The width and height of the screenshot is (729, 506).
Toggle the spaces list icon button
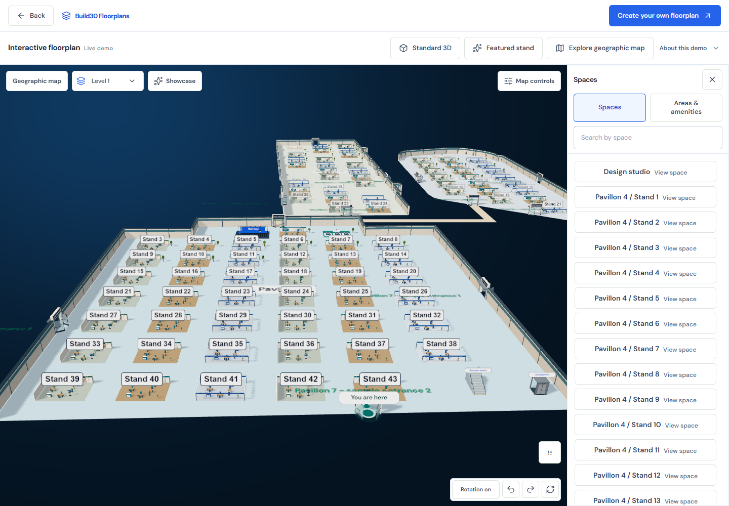click(x=550, y=453)
